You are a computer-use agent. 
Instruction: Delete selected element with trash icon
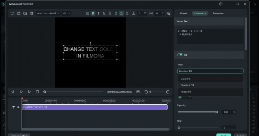[x=31, y=13]
